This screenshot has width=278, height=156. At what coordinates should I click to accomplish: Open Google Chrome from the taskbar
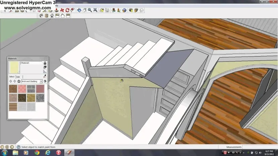(x=37, y=153)
